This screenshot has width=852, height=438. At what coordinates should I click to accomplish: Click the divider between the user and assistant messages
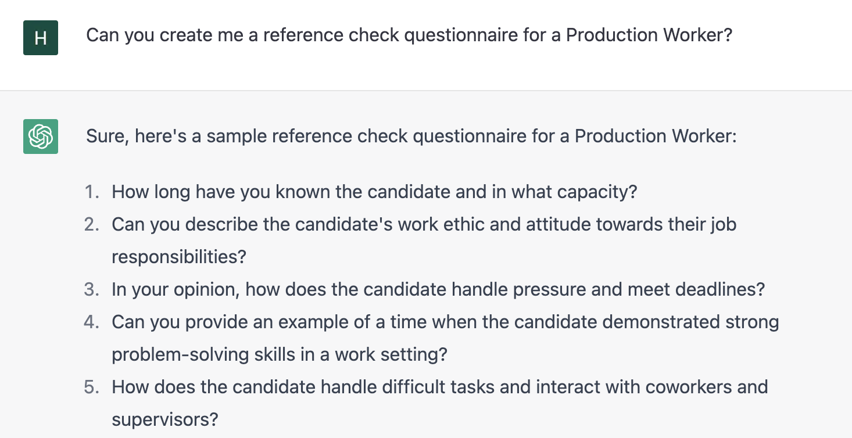[426, 91]
